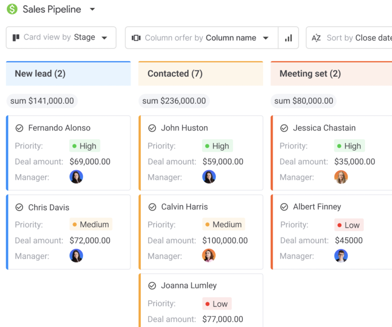Click the red Low priority tag on Albert Finney

click(349, 225)
